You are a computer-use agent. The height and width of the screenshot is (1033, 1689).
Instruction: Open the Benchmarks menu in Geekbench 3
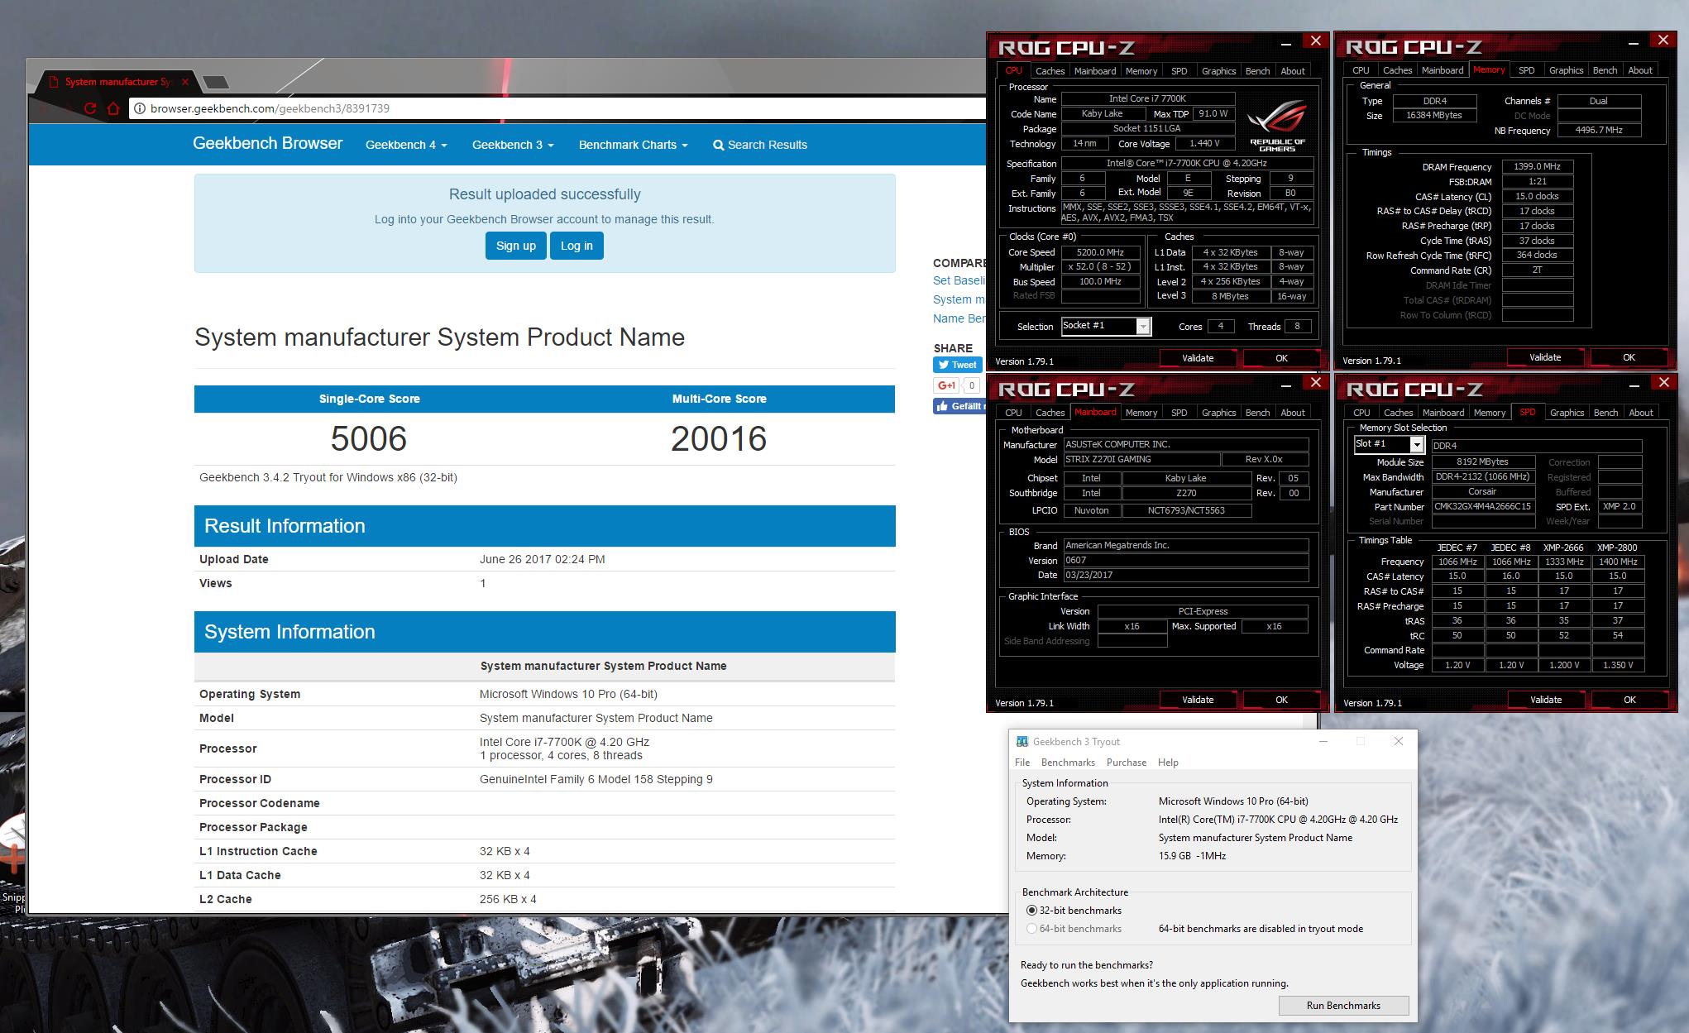tap(1068, 763)
